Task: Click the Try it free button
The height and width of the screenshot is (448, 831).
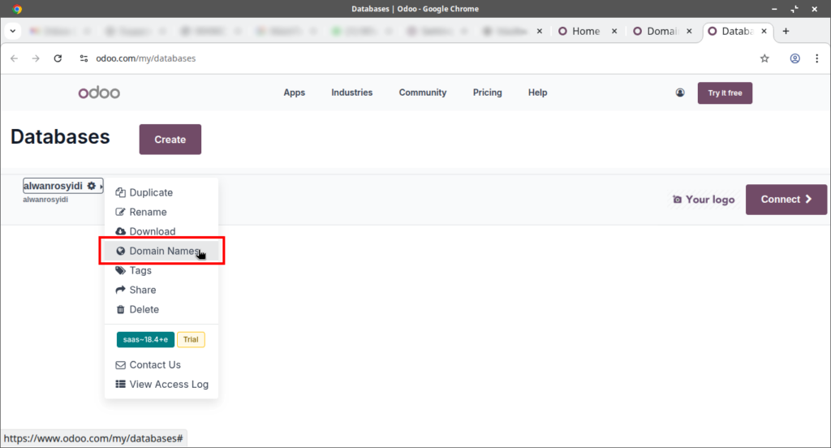Action: [725, 93]
